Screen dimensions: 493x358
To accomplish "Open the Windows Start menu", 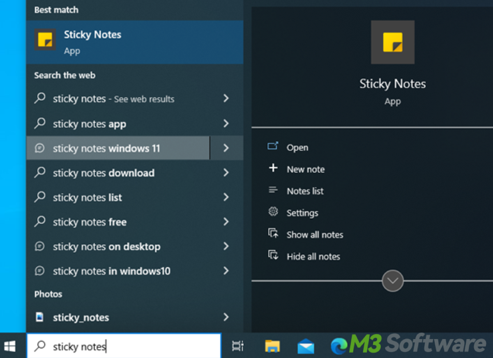I will click(10, 346).
